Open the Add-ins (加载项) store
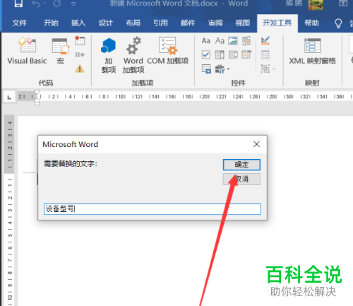The height and width of the screenshot is (306, 353). (x=109, y=55)
